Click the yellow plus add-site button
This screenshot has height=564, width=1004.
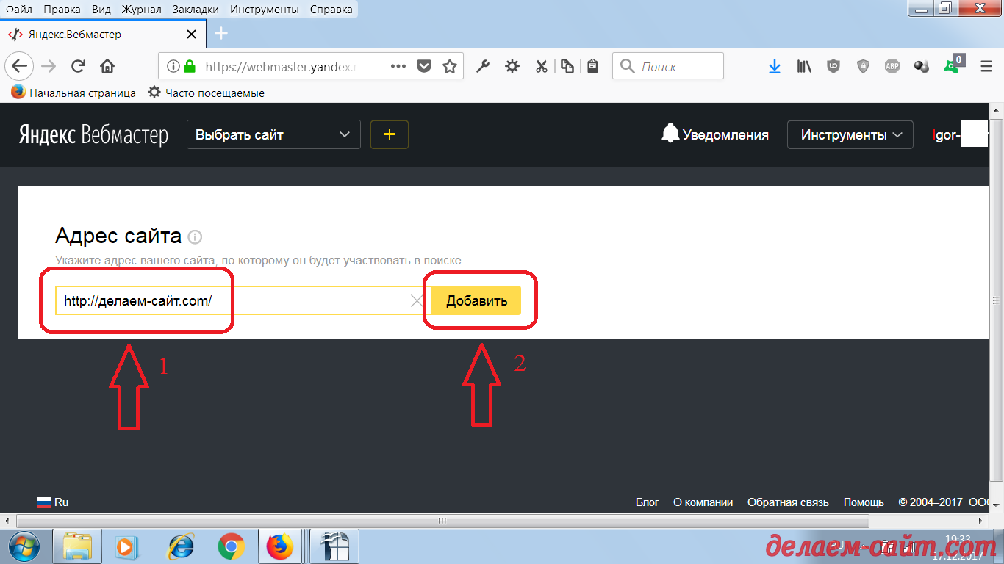click(390, 134)
